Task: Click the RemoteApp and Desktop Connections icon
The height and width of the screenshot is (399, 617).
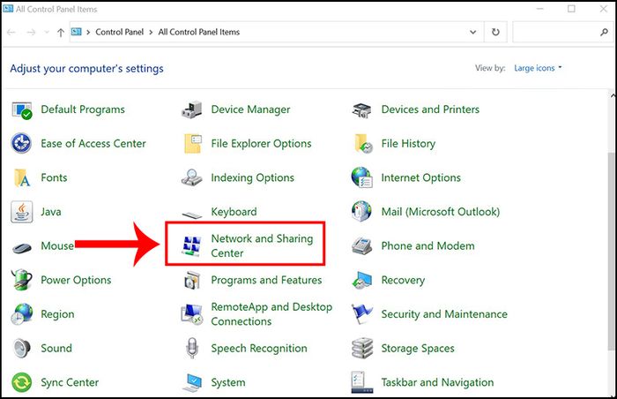Action: point(191,314)
